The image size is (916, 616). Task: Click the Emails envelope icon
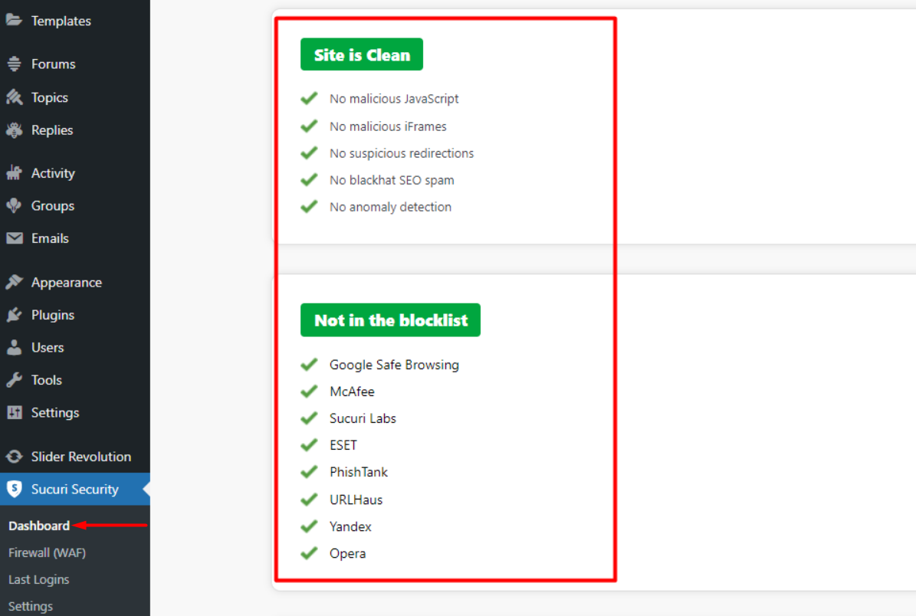point(14,238)
